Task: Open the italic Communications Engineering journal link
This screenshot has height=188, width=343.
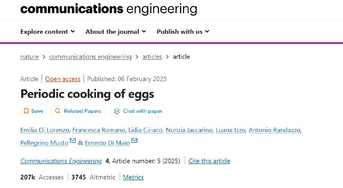Action: pyautogui.click(x=61, y=161)
